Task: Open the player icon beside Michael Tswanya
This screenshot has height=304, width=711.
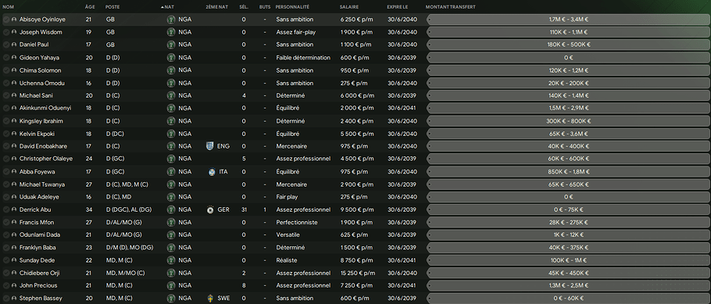Action: pos(14,184)
